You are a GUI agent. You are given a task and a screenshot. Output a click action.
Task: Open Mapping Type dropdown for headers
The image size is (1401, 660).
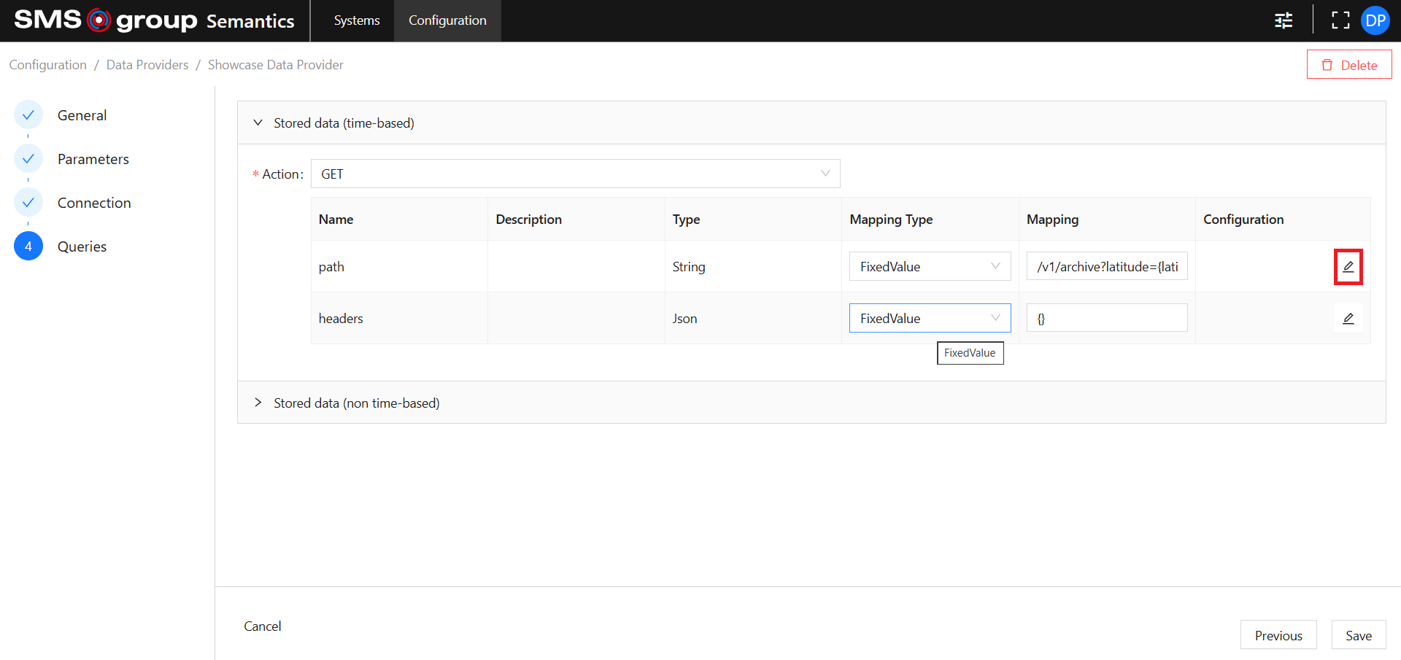click(x=930, y=319)
